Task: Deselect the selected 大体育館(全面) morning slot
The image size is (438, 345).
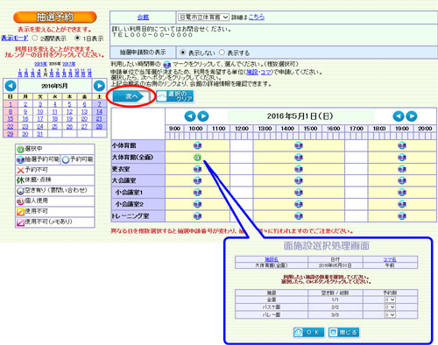Action: pyautogui.click(x=197, y=158)
